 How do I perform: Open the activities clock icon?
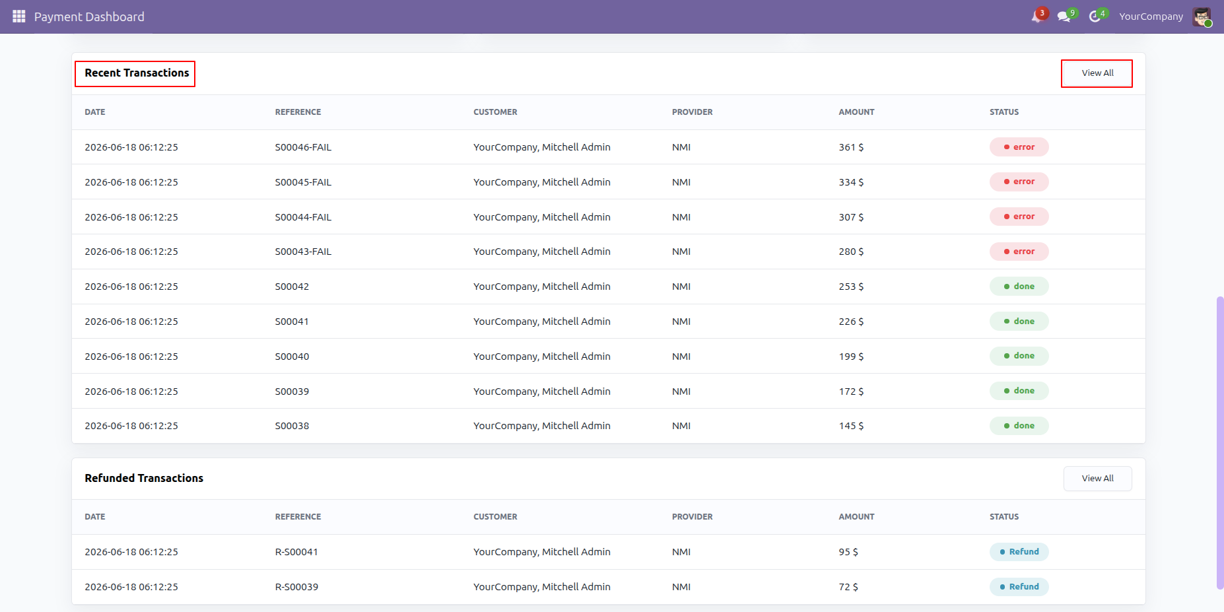point(1095,17)
